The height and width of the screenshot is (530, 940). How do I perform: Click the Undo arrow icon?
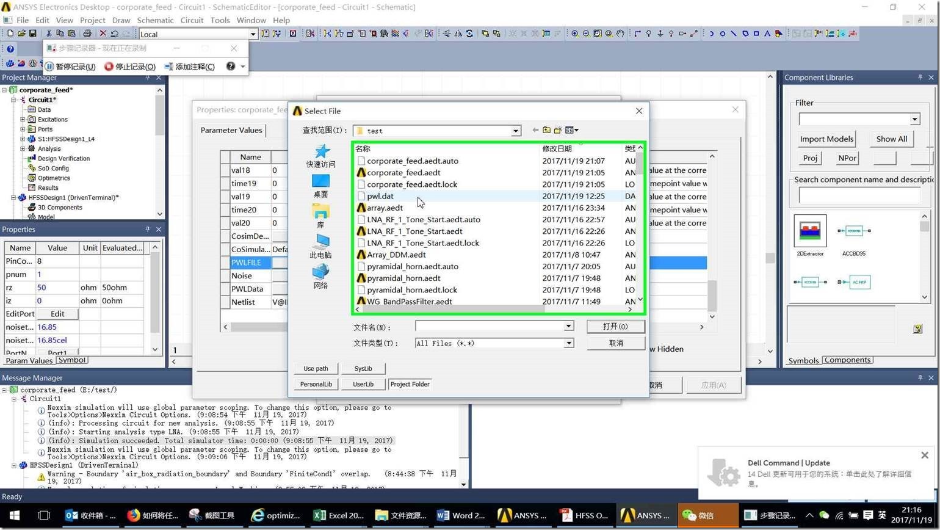pos(114,34)
